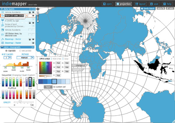The width and height of the screenshot is (175, 123).
Task: Select the black-outlined swatch in the picker's color row
Action: [x=54, y=82]
